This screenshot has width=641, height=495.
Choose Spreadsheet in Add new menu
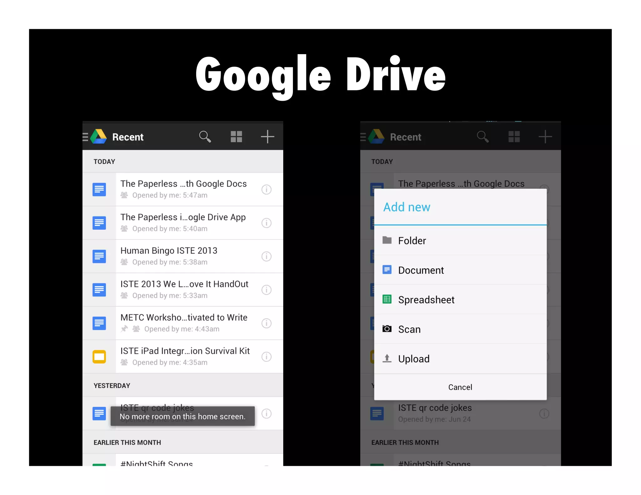click(x=460, y=299)
